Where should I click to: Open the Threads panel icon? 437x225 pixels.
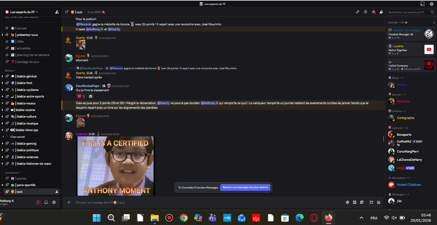click(x=358, y=12)
